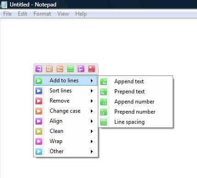Image resolution: width=197 pixels, height=178 pixels.
Task: Open the Wrap menu entry
Action: coord(66,141)
